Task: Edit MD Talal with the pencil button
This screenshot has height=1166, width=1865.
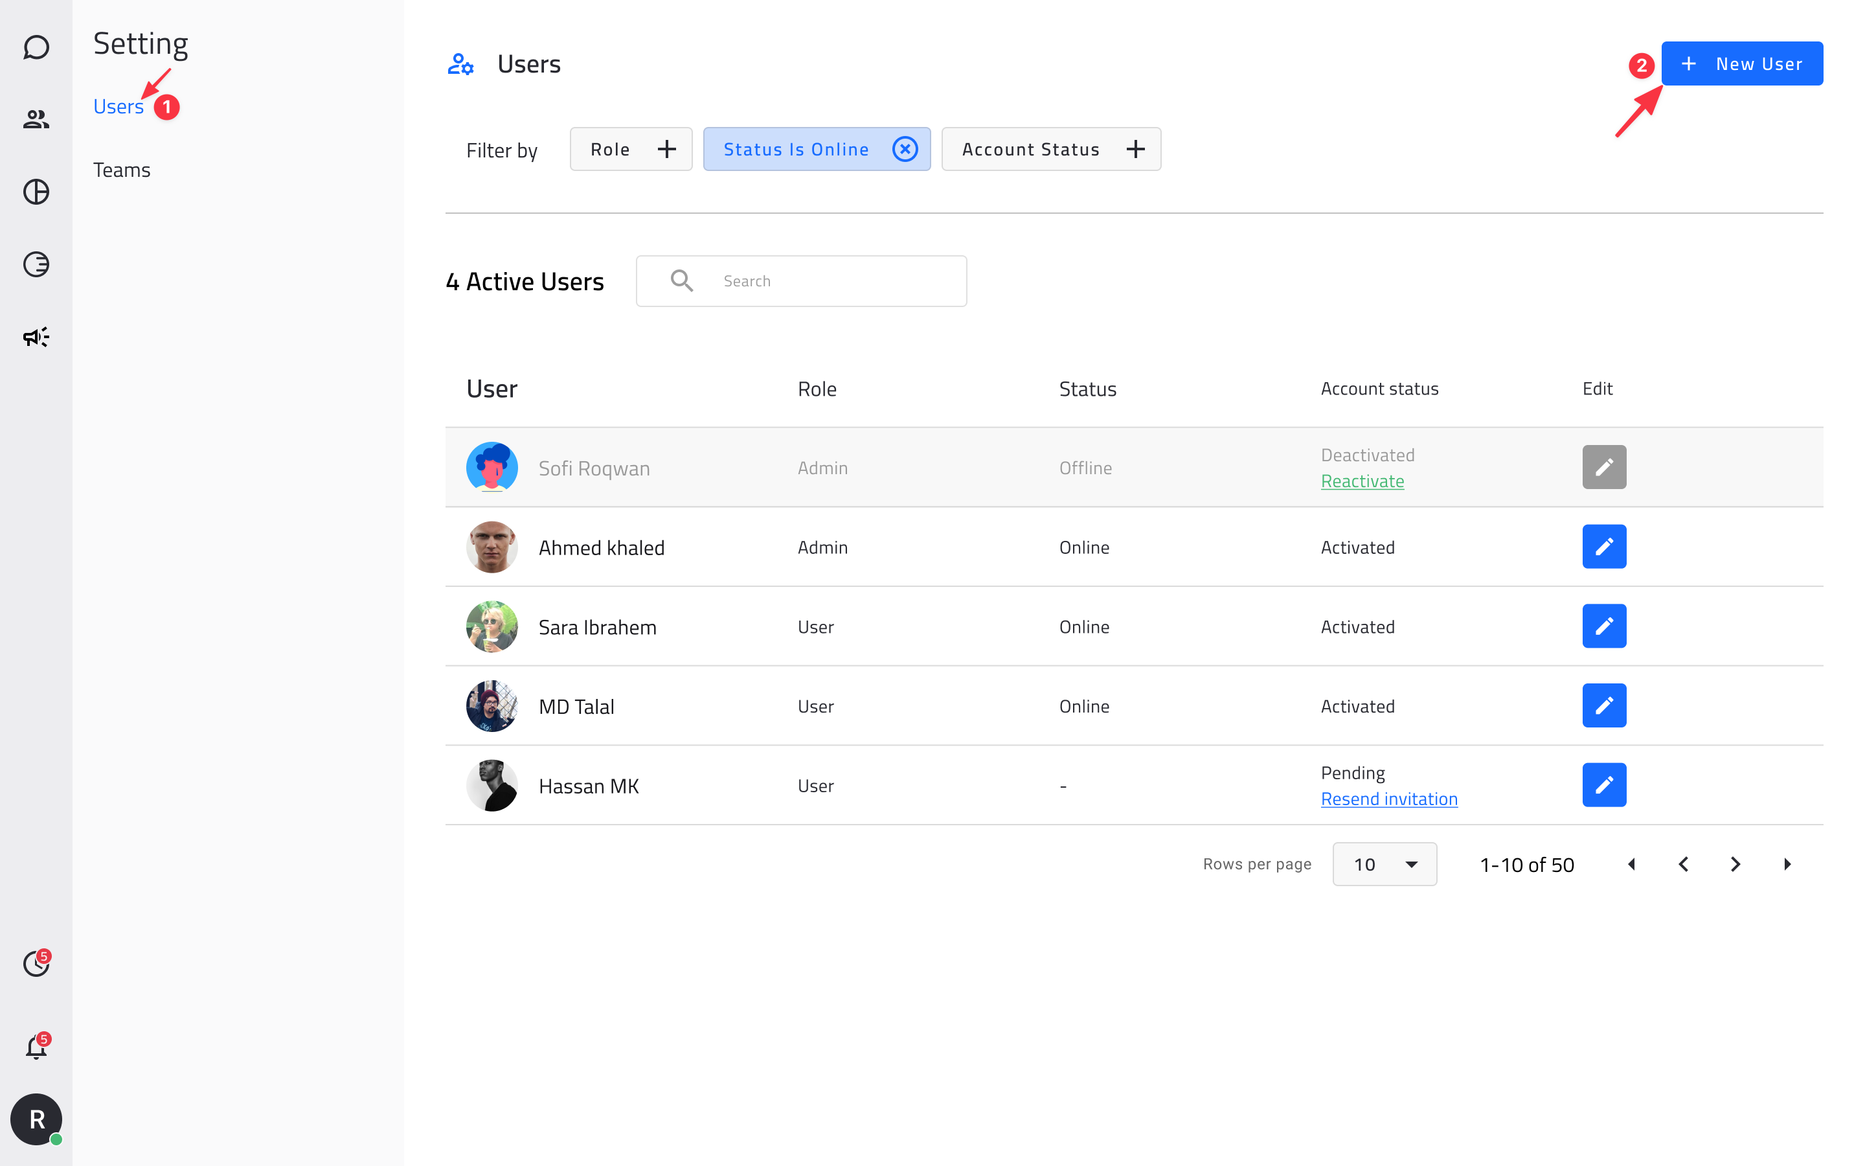Action: (x=1605, y=705)
